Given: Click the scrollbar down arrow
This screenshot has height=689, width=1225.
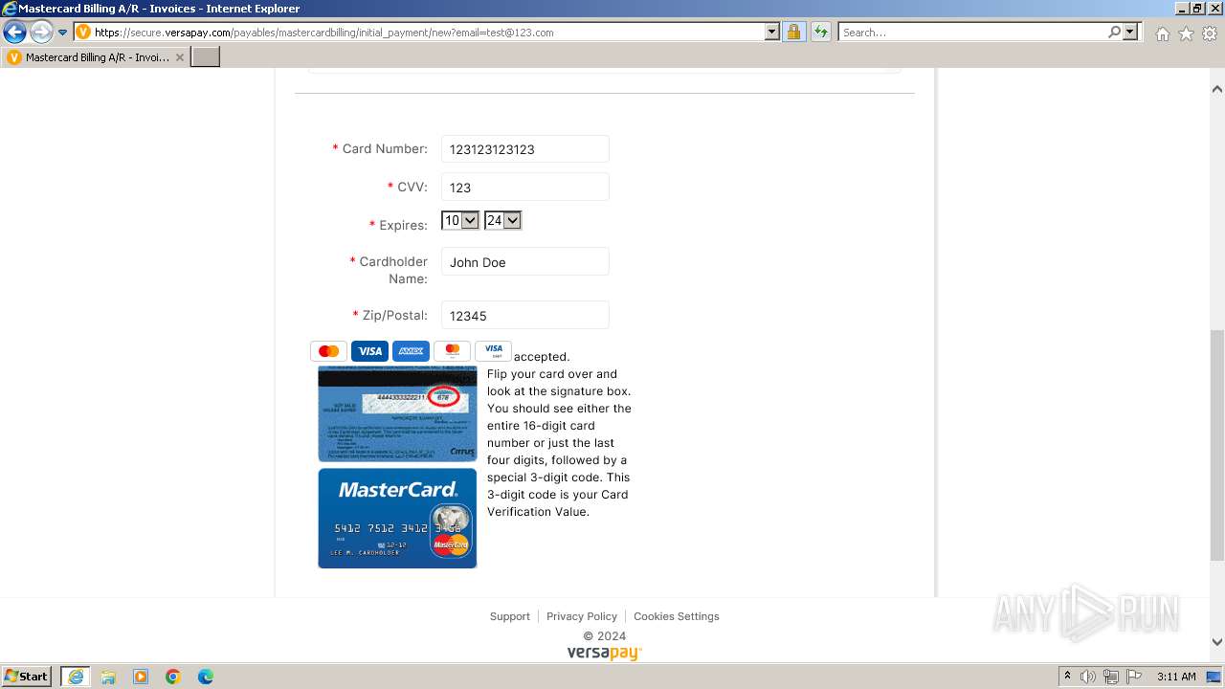Looking at the screenshot, I should [1217, 642].
